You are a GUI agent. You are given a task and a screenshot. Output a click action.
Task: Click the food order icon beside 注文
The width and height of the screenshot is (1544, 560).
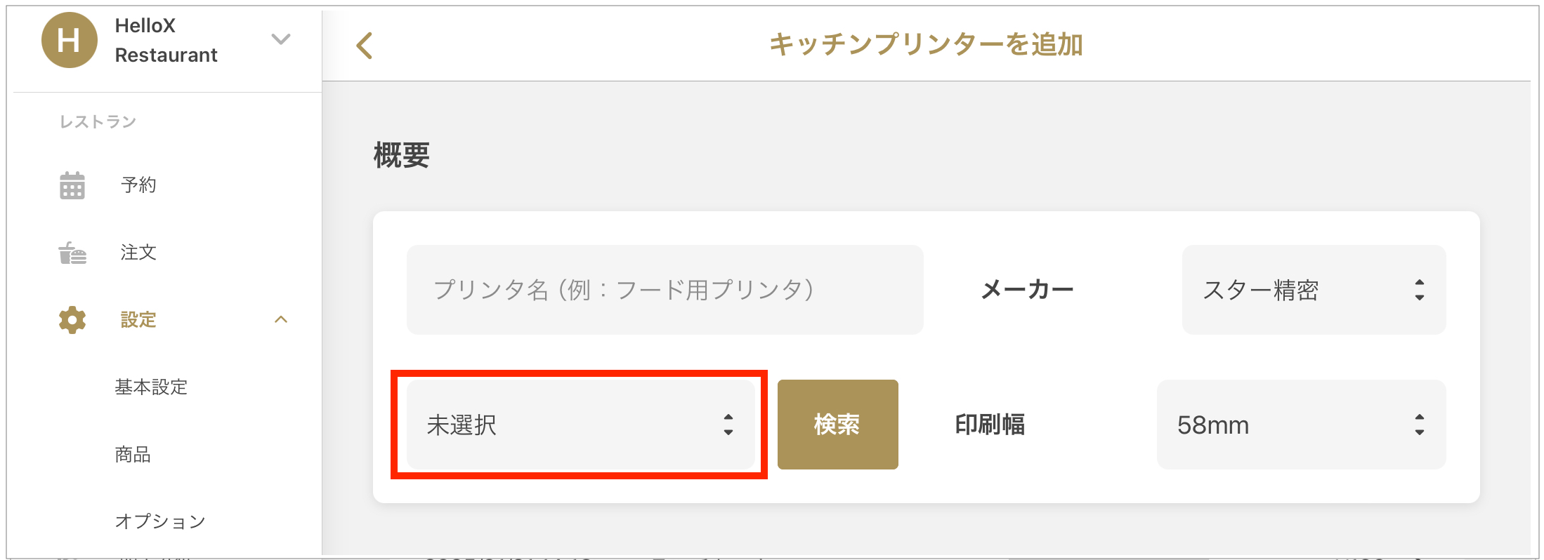(x=72, y=253)
